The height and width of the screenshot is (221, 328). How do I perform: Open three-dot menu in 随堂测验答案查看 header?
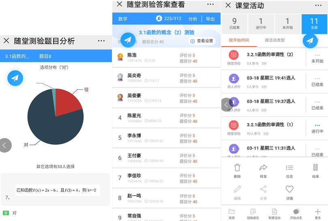point(210,4)
